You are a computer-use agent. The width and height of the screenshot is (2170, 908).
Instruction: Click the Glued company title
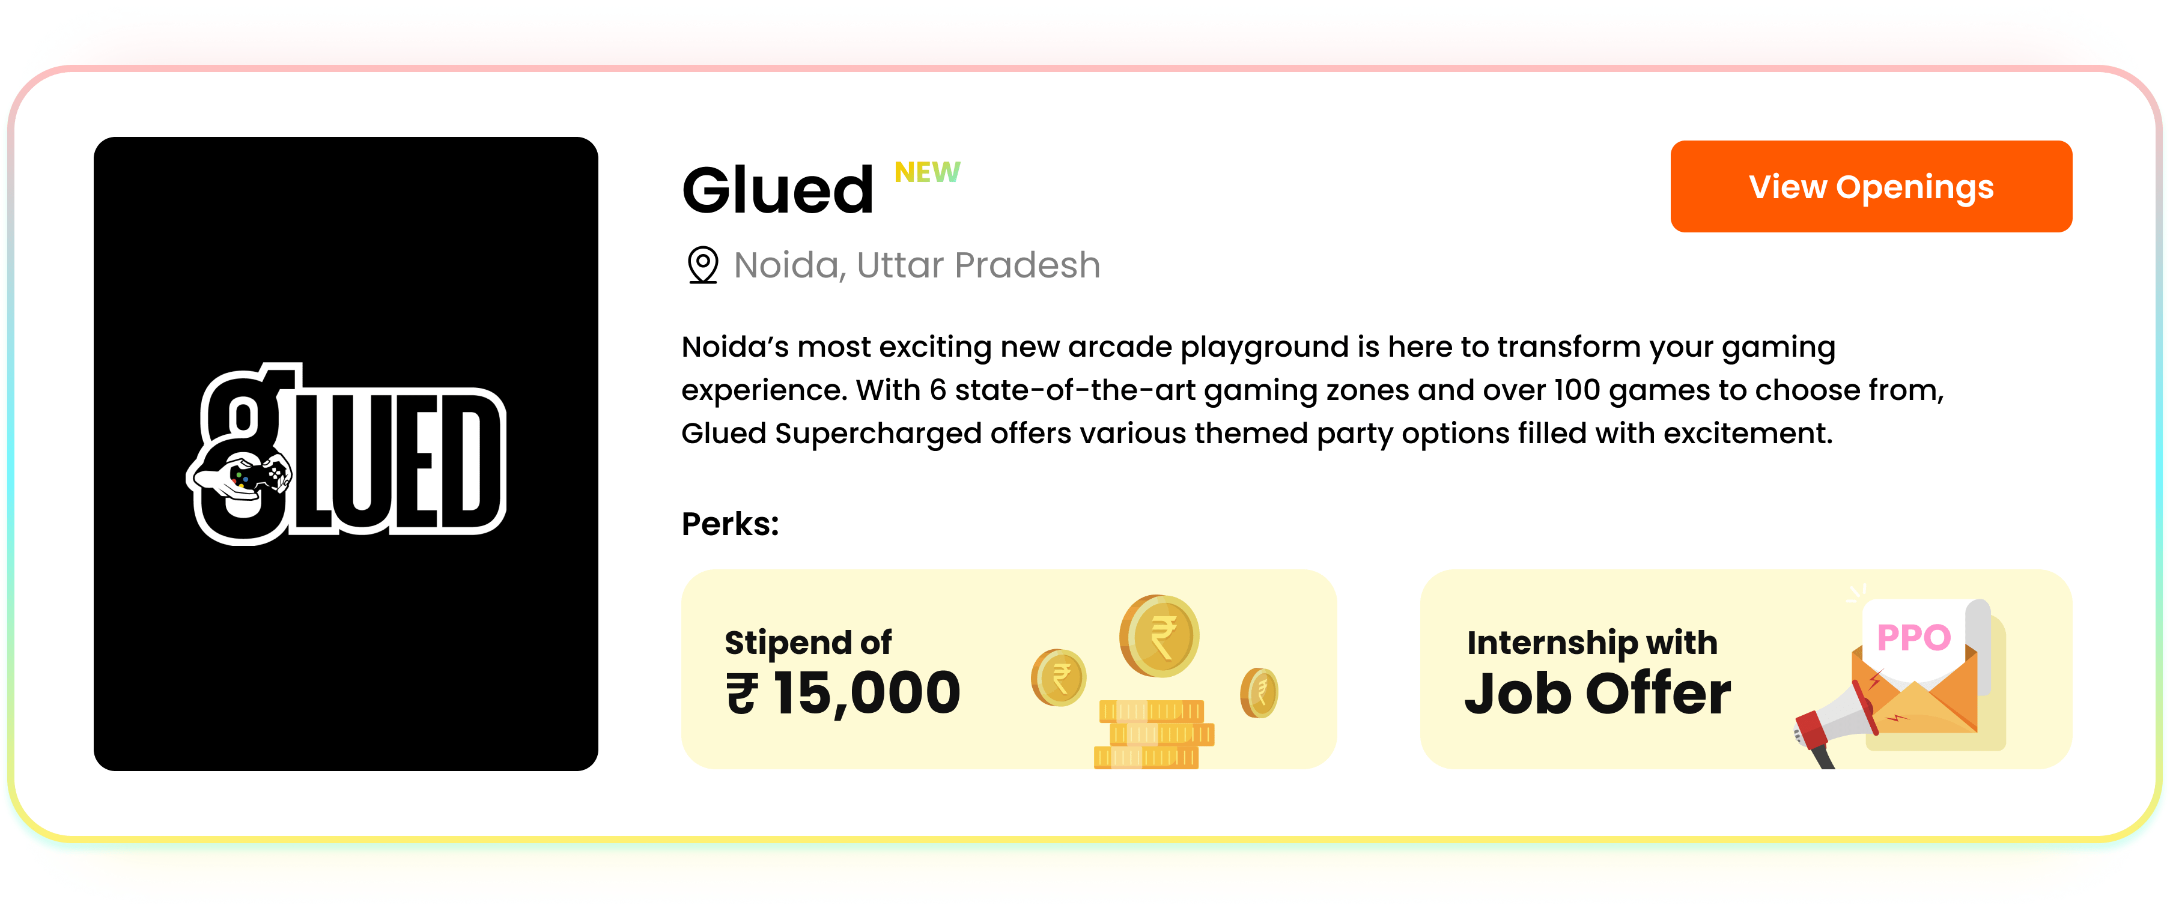777,190
